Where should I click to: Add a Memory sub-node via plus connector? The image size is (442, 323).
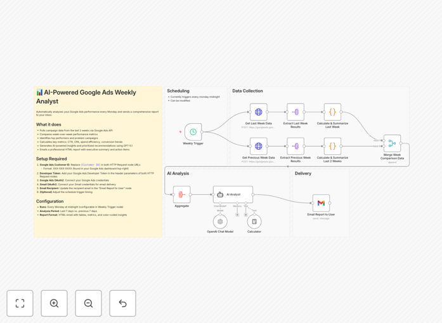pos(237,215)
